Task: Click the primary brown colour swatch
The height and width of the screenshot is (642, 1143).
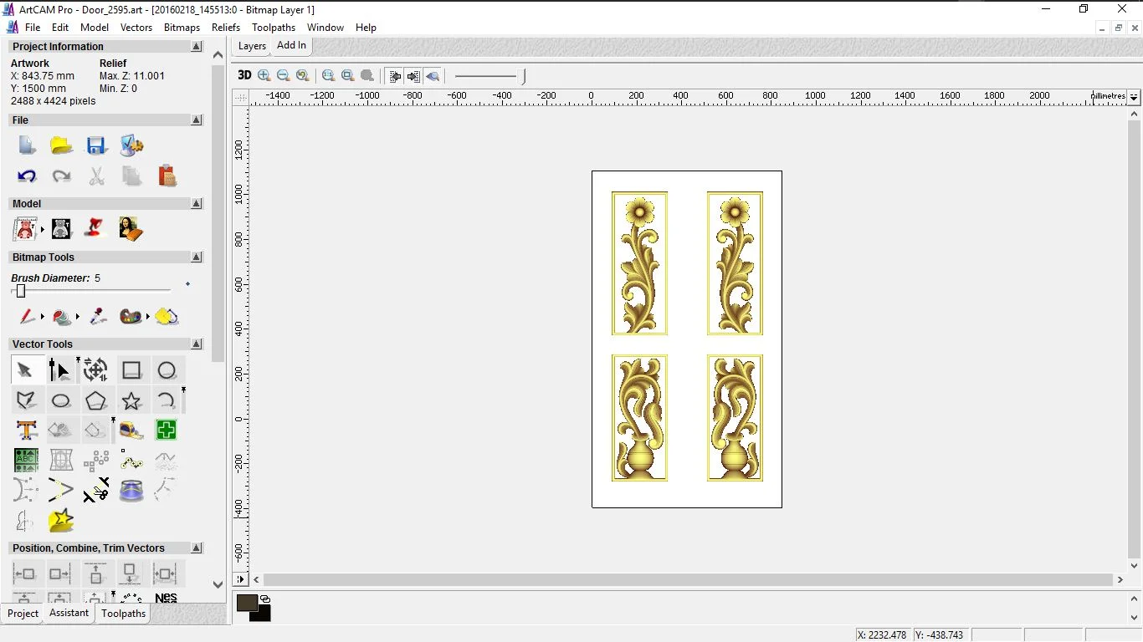Action: 246,603
